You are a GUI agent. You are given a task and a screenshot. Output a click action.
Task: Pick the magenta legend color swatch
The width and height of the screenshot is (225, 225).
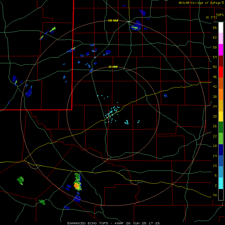[221, 50]
